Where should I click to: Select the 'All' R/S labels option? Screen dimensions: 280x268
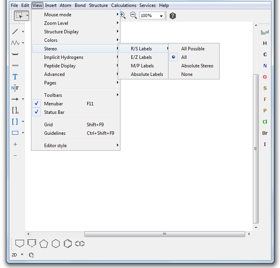184,57
